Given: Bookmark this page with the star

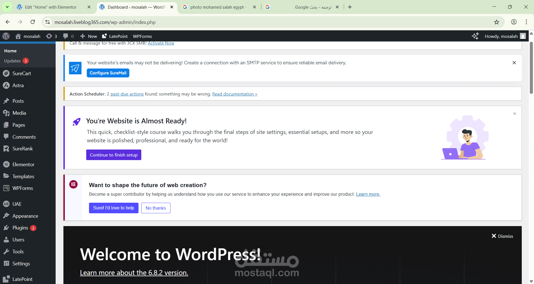Looking at the screenshot, I should pos(496,22).
